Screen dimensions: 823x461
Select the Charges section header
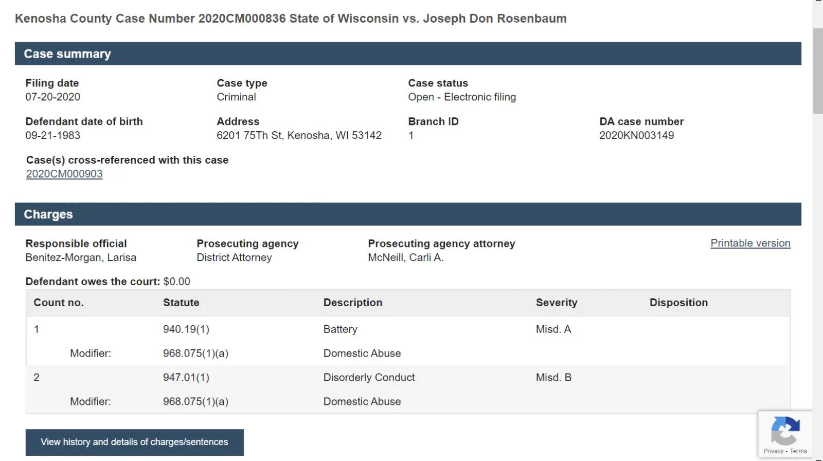[48, 215]
